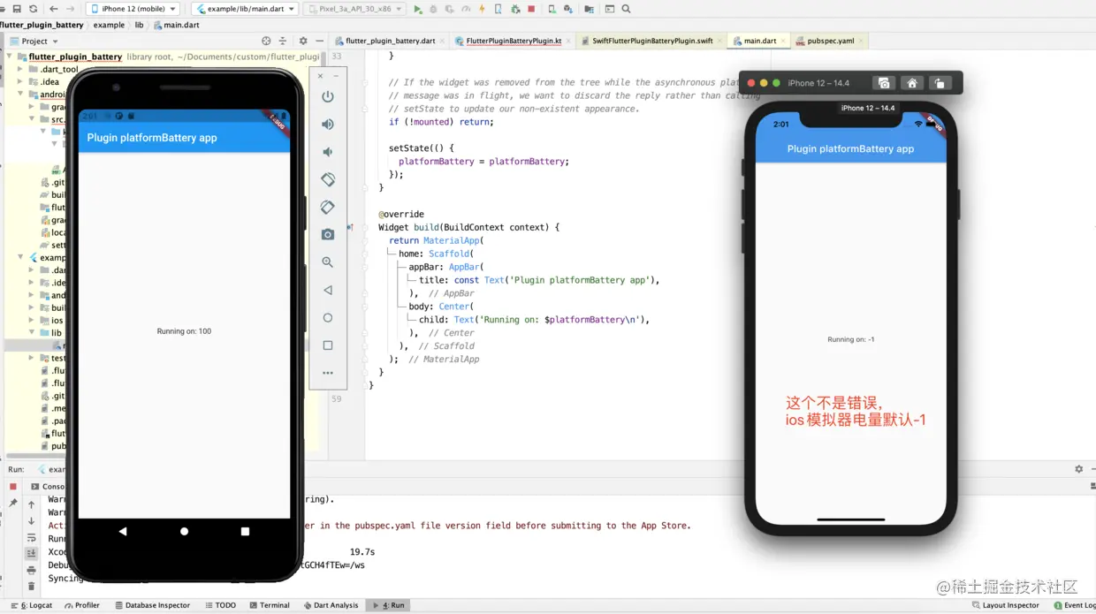Image resolution: width=1096 pixels, height=614 pixels.
Task: Hide the Project panel with the minus icon
Action: pos(320,41)
